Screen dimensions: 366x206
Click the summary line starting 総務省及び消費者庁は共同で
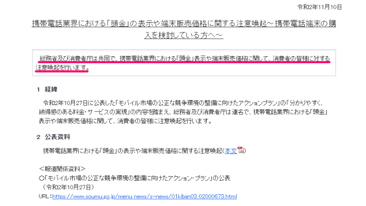pos(185,59)
